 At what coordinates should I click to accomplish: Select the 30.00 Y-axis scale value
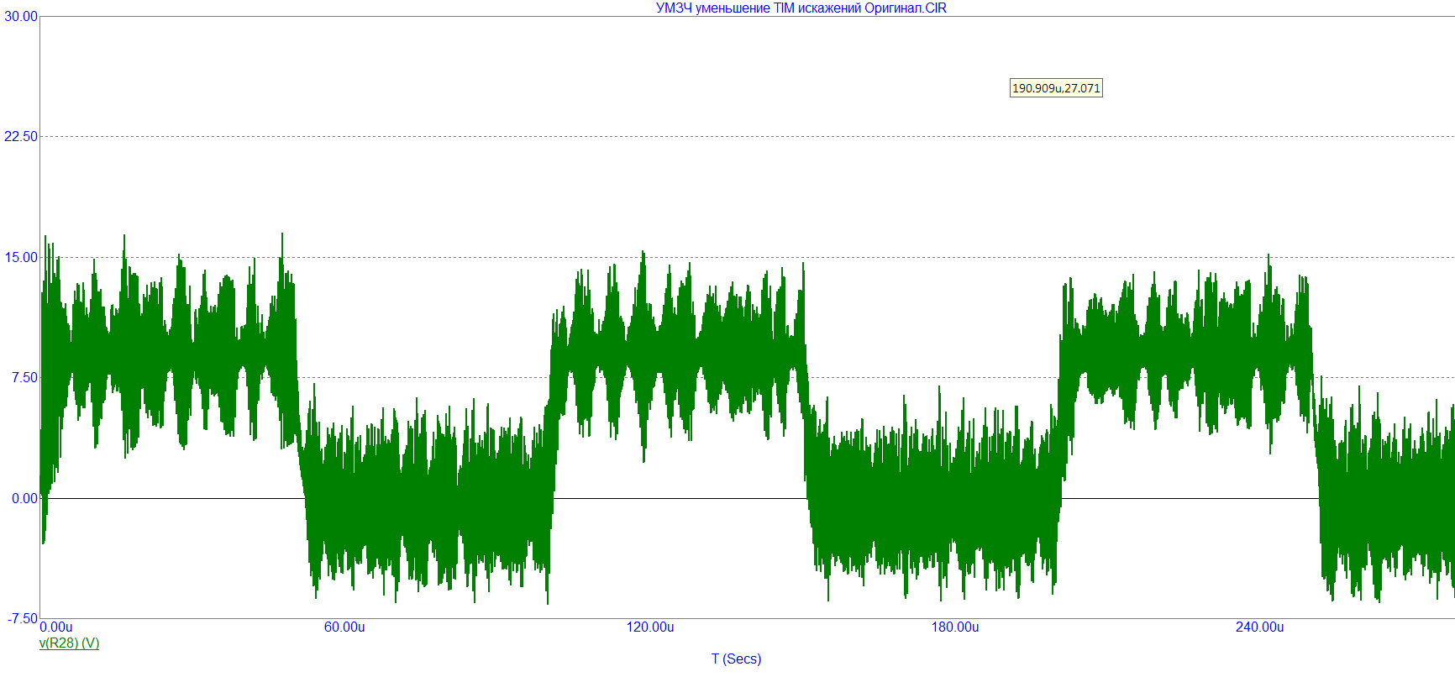tap(21, 16)
